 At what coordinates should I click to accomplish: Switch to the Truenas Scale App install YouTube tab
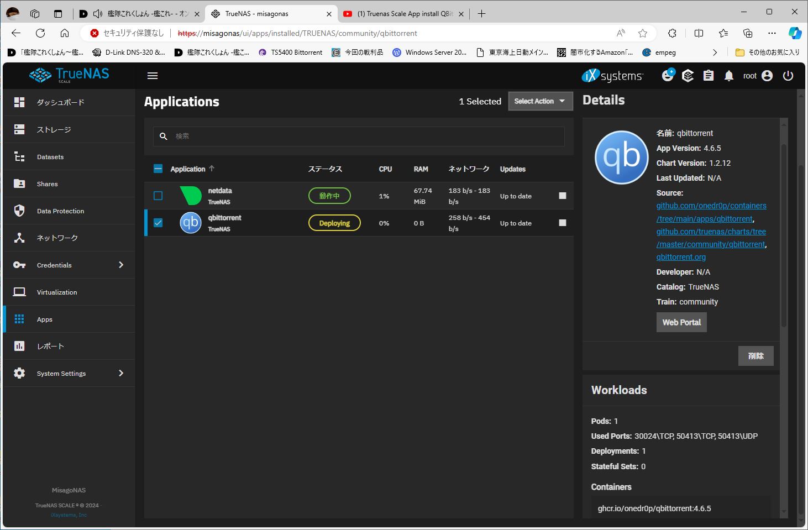click(404, 14)
